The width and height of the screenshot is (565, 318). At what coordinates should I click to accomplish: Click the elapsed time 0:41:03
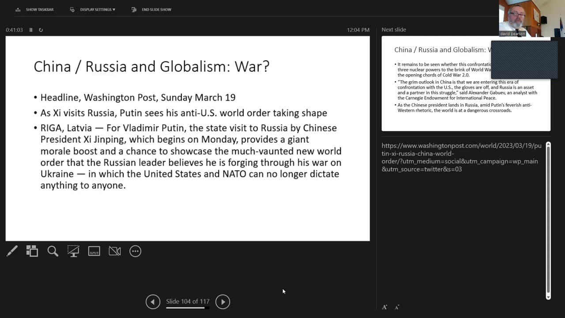(x=14, y=30)
